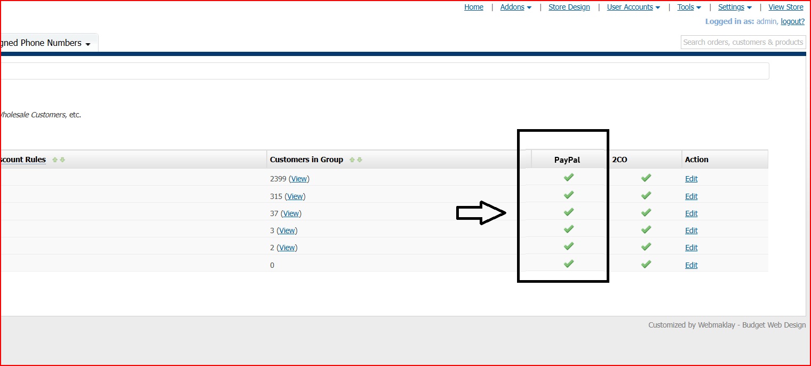Click 2CO checkmark for the 315-customer group
The height and width of the screenshot is (366, 811).
point(646,195)
